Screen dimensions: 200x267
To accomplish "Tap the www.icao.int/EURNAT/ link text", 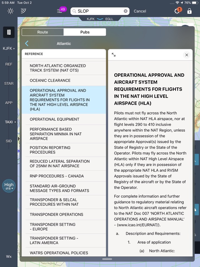I will point(138,225).
